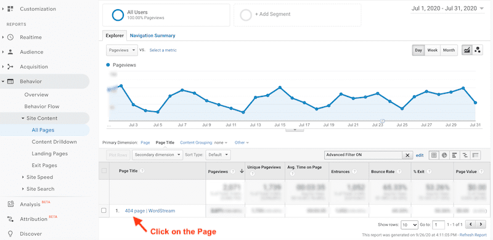Set chart granularity to Day
Viewport: 493px width, 240px height.
tap(418, 50)
